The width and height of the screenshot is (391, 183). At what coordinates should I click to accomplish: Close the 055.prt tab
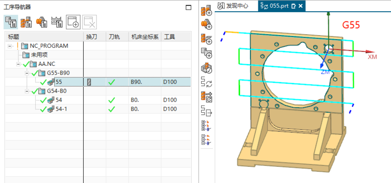click(x=300, y=6)
